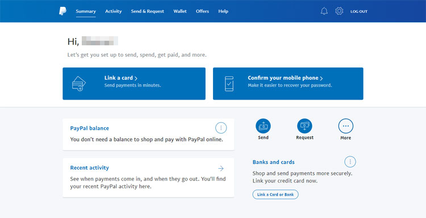Click the mobile phone icon in Confirm banner
The width and height of the screenshot is (426, 218).
(229, 84)
